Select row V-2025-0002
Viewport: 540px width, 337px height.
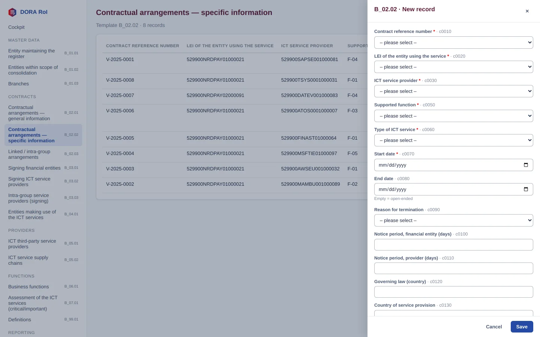[x=235, y=185]
